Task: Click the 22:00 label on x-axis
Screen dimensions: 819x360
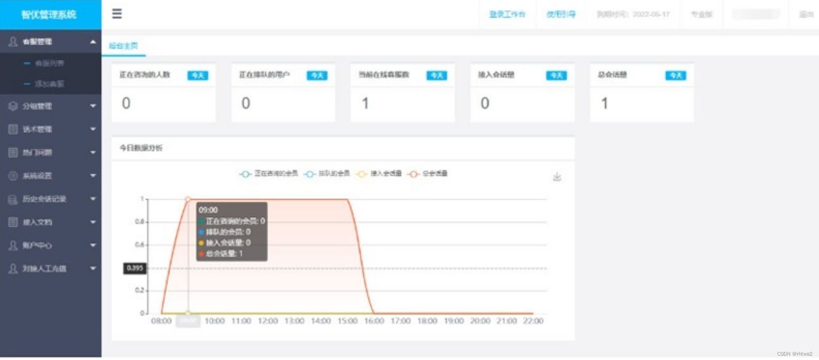Action: pyautogui.click(x=533, y=321)
